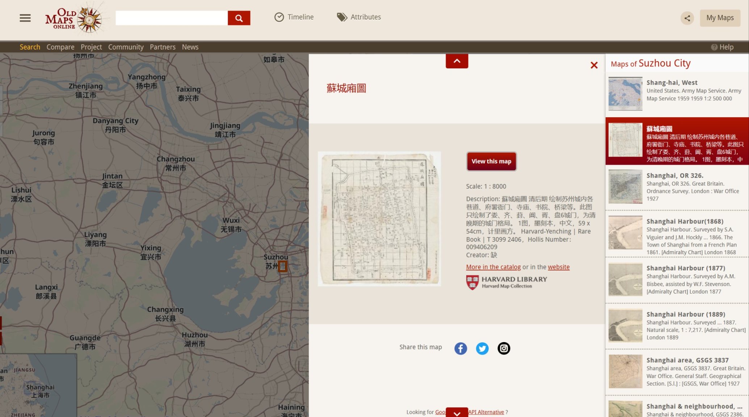This screenshot has width=749, height=417.
Task: Expand panel with bottom down chevron
Action: coord(456,413)
